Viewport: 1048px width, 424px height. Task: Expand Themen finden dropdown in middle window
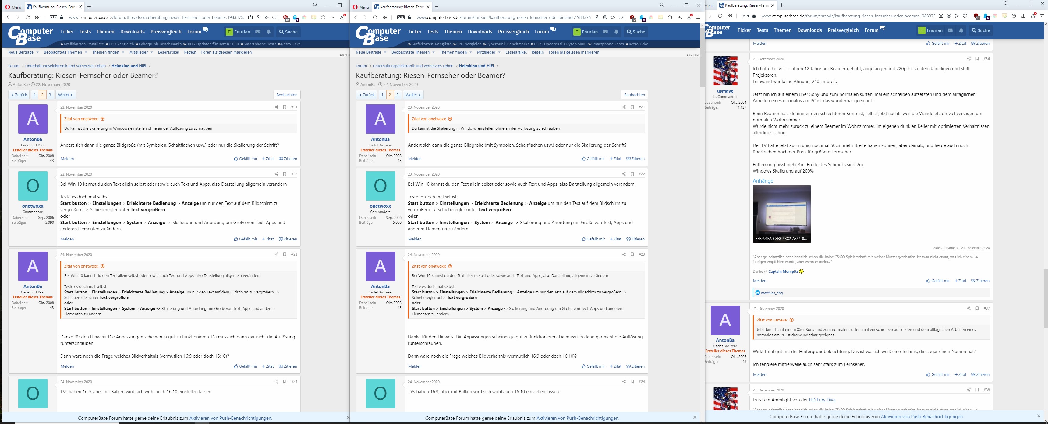tap(470, 52)
